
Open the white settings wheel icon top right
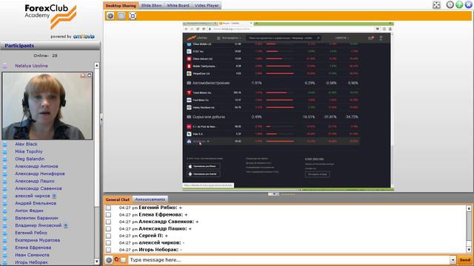coord(450,4)
